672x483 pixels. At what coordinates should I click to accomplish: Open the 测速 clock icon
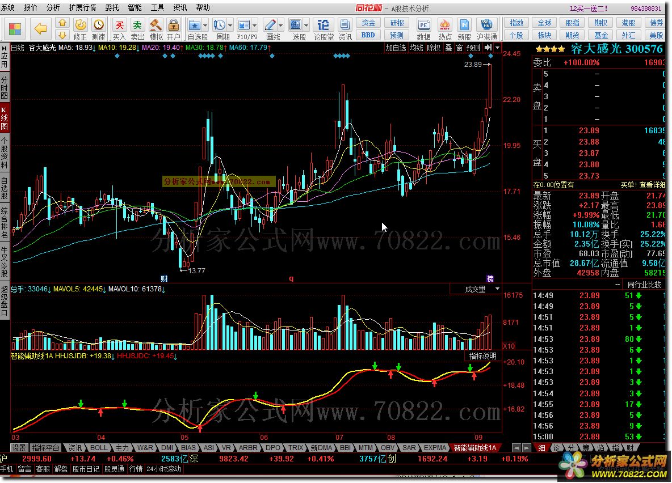pos(99,25)
